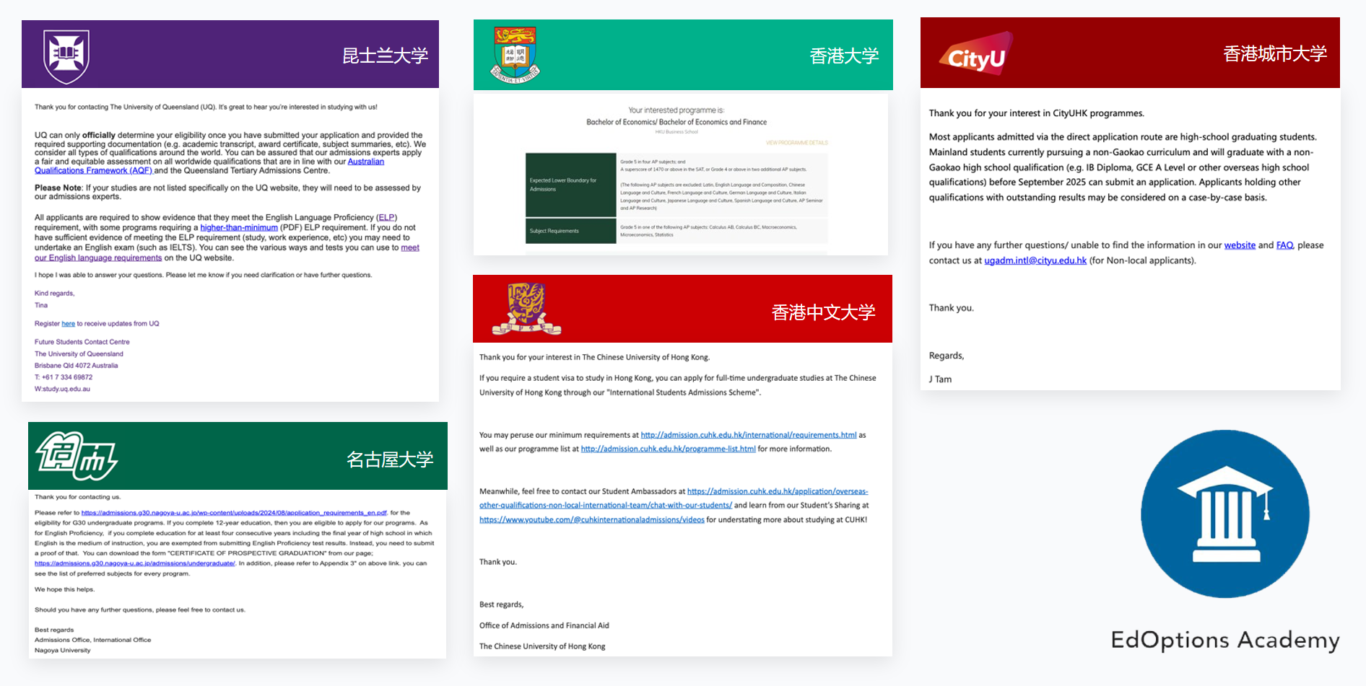Click the 名古屋大学 header title
This screenshot has width=1366, height=686.
pos(390,459)
